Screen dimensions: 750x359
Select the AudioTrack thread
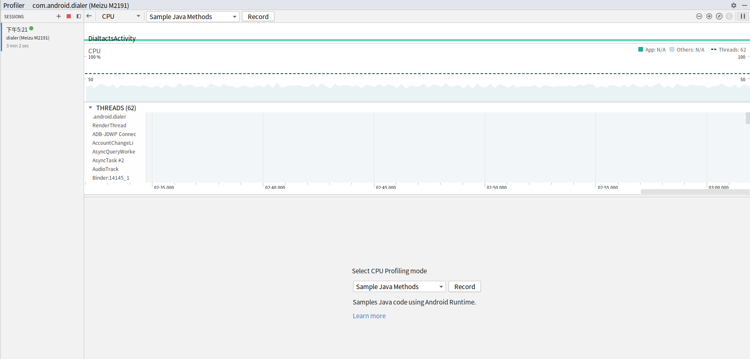(x=105, y=169)
